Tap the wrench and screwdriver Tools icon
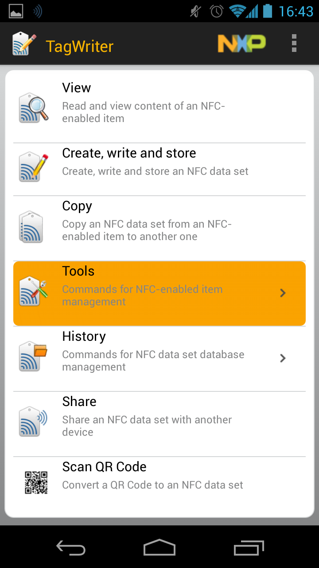319x568 pixels. (x=34, y=292)
